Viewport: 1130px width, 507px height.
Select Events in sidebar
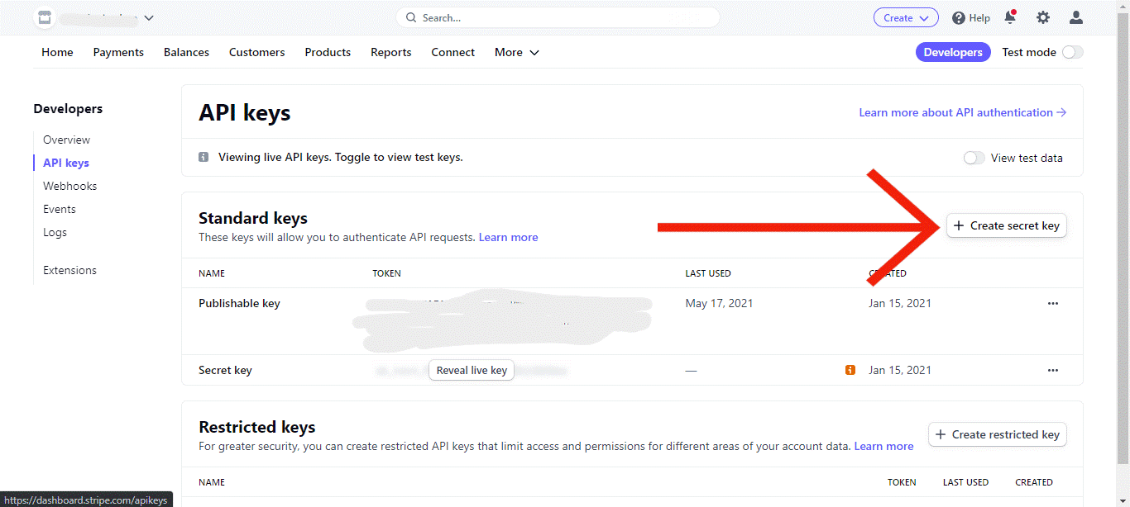click(60, 209)
